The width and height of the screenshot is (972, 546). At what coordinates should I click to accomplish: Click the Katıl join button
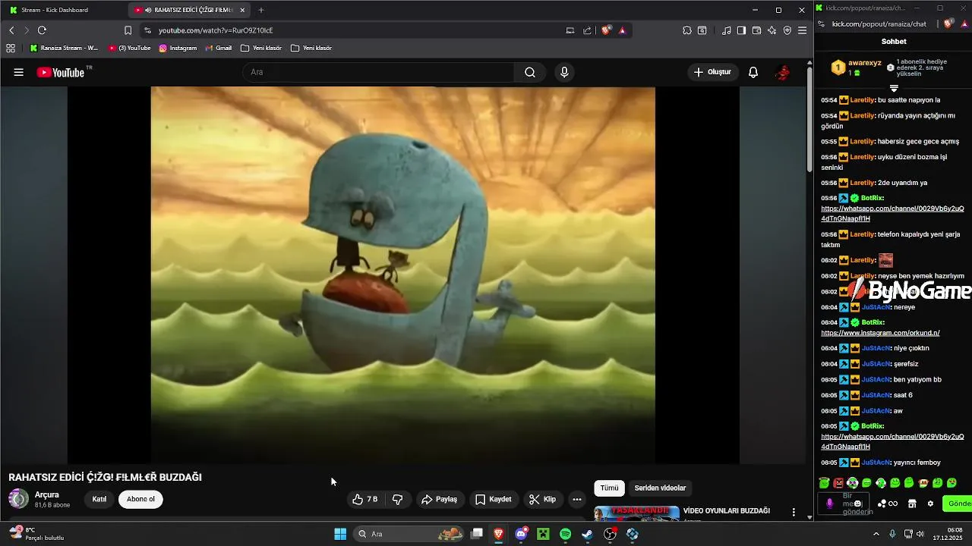99,499
